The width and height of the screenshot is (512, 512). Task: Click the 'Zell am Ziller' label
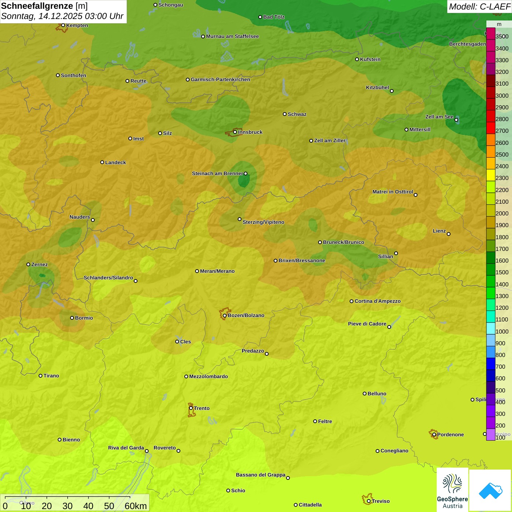click(x=330, y=140)
